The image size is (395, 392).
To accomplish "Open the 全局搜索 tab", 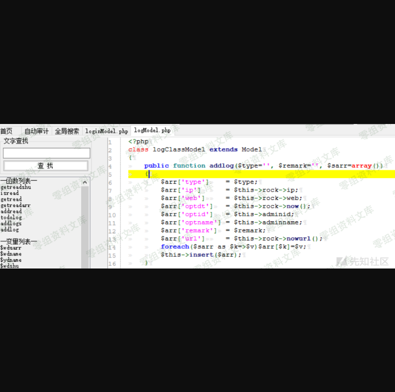I will (x=67, y=131).
